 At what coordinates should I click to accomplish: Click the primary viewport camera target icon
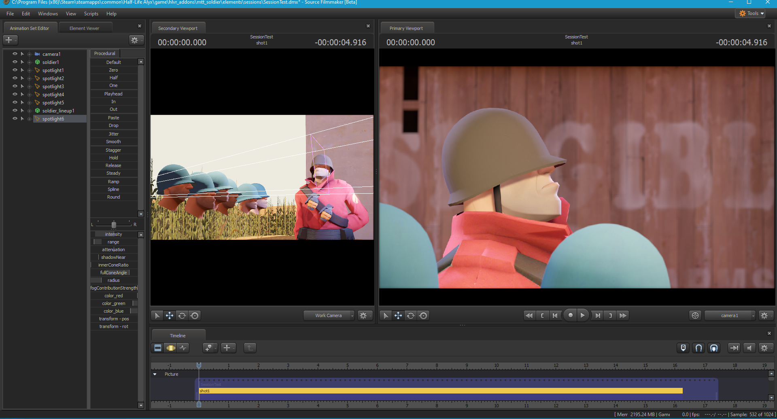(x=695, y=315)
